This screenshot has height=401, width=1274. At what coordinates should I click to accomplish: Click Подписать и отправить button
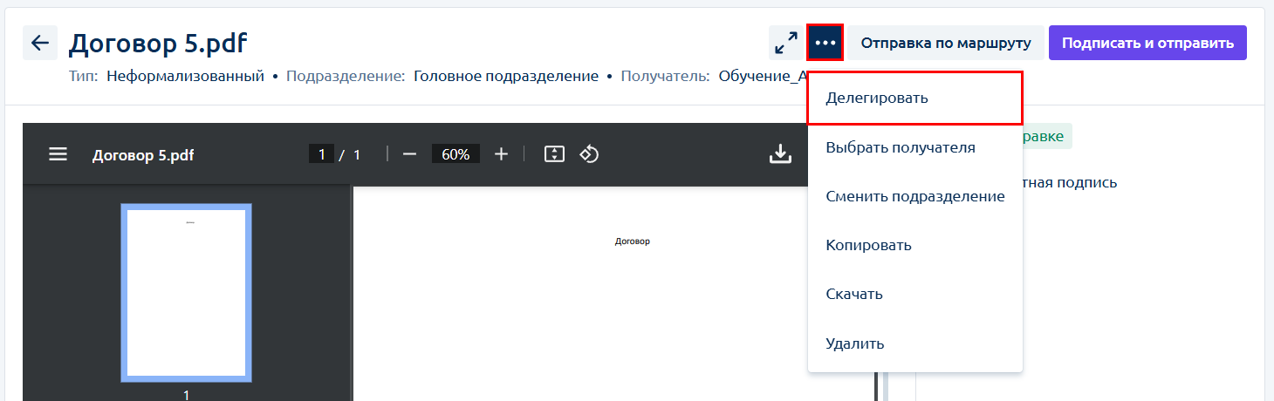[1147, 43]
